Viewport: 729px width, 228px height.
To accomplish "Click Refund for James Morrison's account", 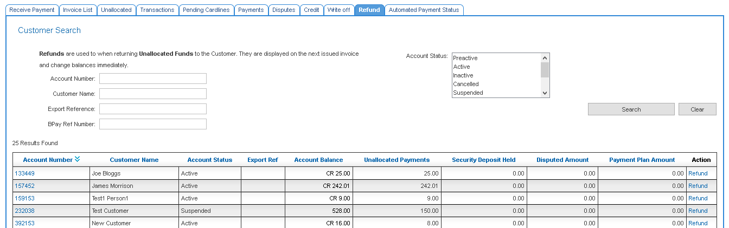I will (x=698, y=186).
